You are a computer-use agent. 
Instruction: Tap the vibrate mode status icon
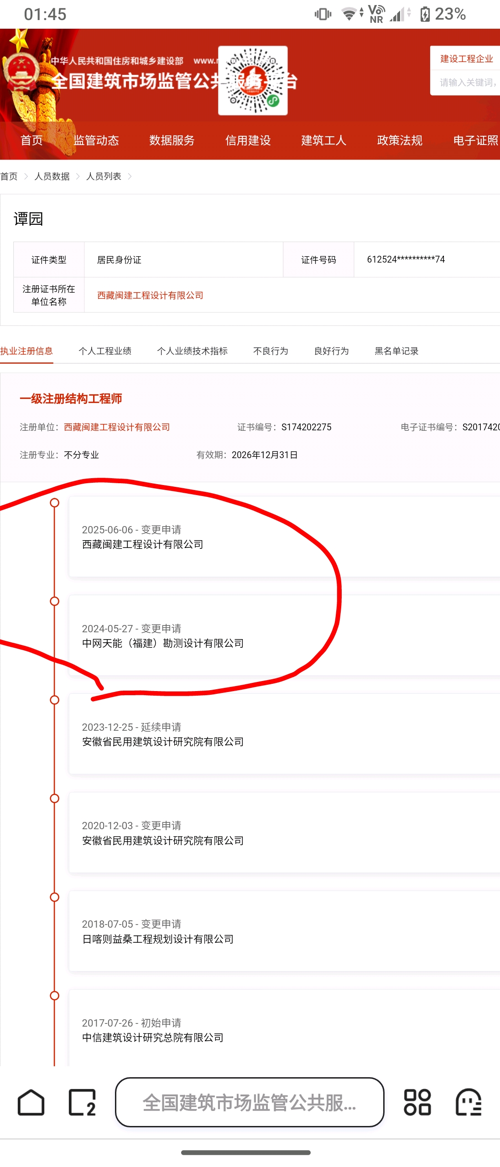323,14
